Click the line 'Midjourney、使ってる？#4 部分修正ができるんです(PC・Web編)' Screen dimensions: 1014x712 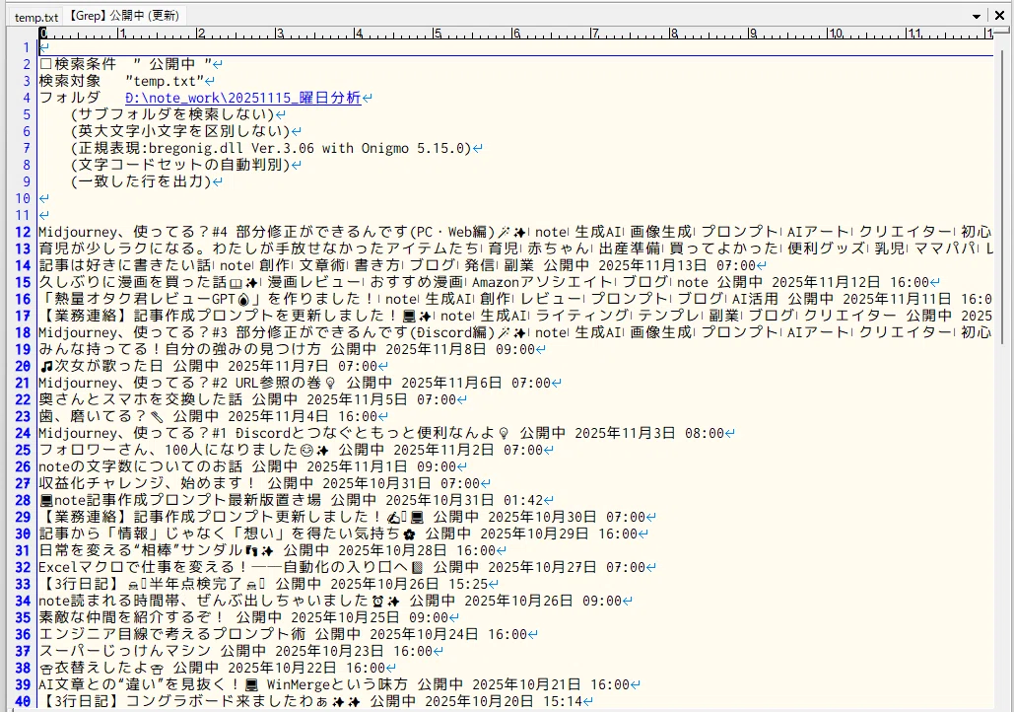point(515,232)
